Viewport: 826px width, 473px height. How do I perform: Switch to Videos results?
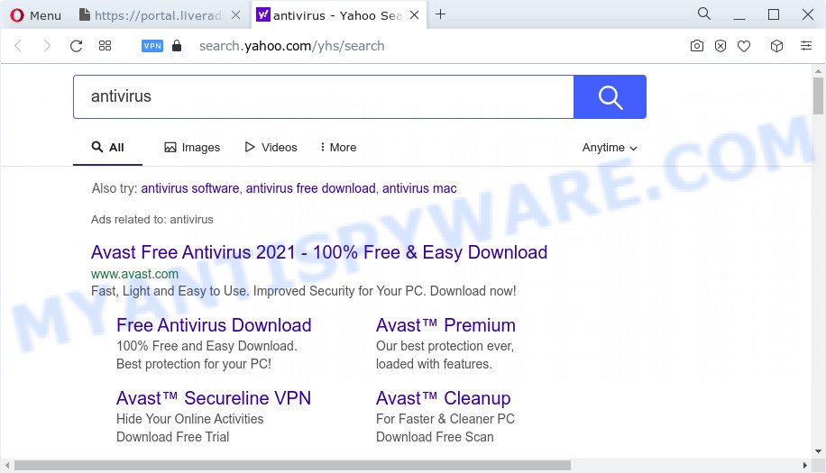pyautogui.click(x=271, y=148)
